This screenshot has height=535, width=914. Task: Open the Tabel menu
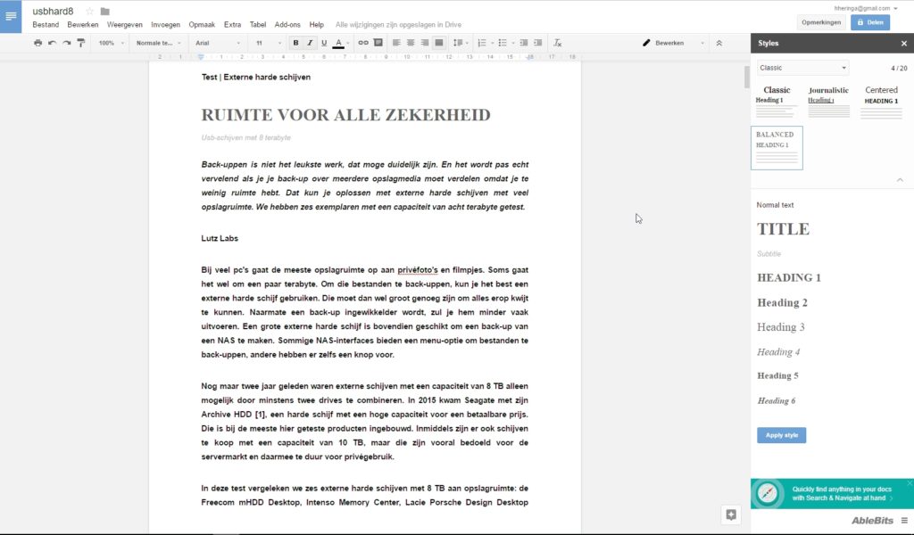[258, 25]
